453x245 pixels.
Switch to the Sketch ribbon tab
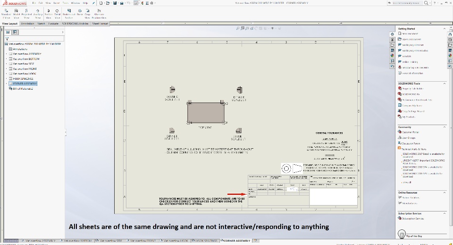coord(42,24)
